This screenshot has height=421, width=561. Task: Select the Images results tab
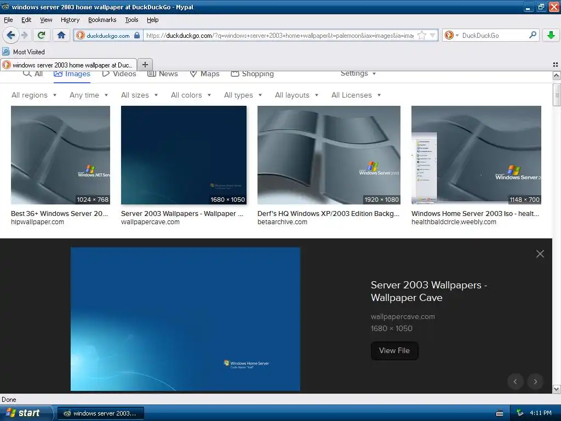coord(72,74)
